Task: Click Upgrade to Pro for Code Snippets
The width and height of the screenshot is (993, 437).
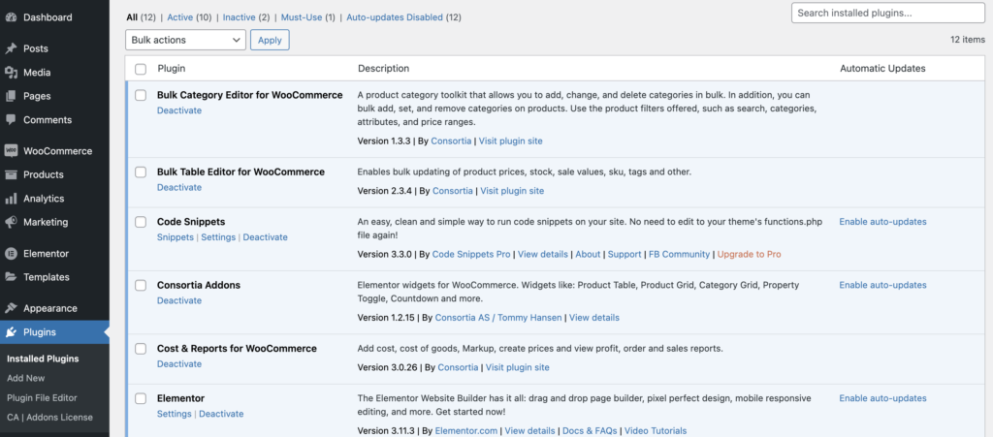Action: coord(750,254)
